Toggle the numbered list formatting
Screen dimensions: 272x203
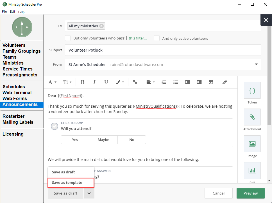pos(164,82)
